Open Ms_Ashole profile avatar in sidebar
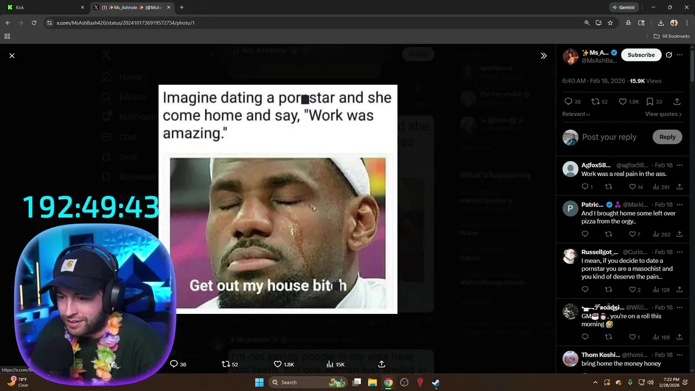Viewport: 695px width, 391px height. click(x=570, y=56)
